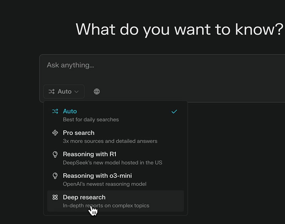Click 'OpenAI's newest reasoning model' description
The width and height of the screenshot is (285, 224).
[x=104, y=184]
